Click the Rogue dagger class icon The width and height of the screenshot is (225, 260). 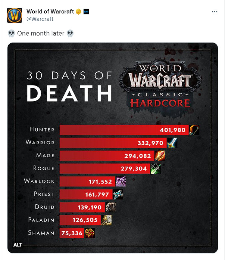[155, 168]
